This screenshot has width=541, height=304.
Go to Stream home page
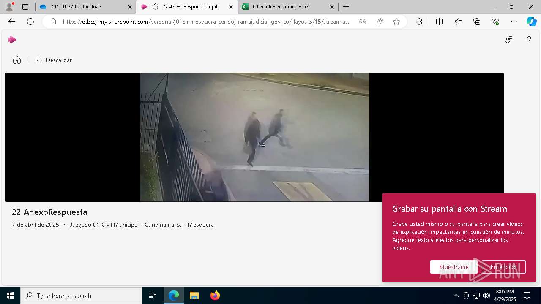click(17, 60)
